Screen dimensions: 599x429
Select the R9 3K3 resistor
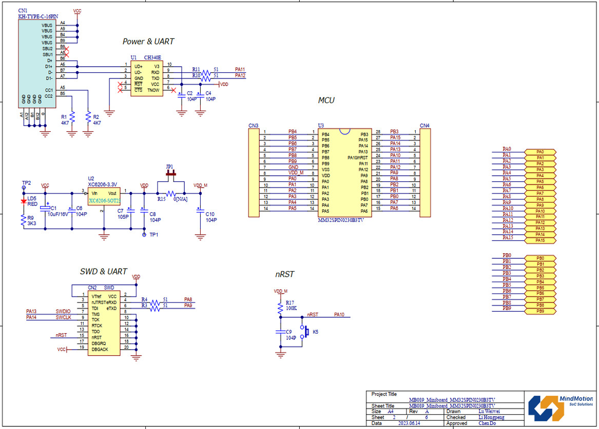click(23, 220)
